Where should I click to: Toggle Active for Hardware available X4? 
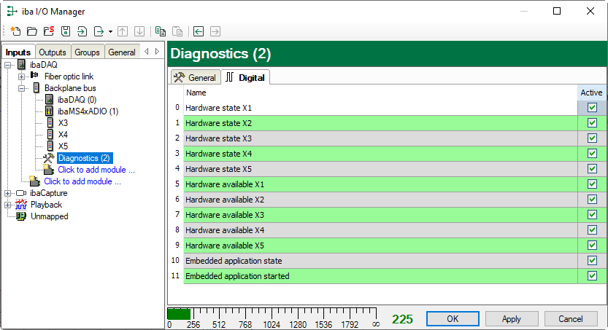(x=592, y=229)
